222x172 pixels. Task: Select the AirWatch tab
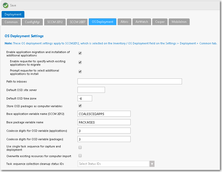tap(141, 22)
